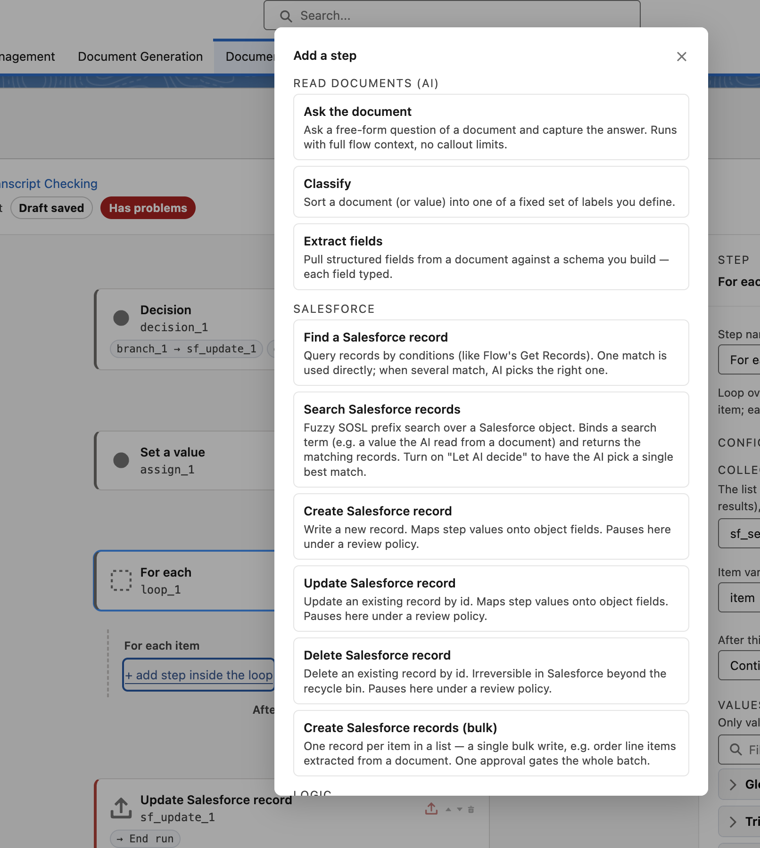This screenshot has height=848, width=760.
Task: Click the '→ End run' chip
Action: click(x=145, y=839)
